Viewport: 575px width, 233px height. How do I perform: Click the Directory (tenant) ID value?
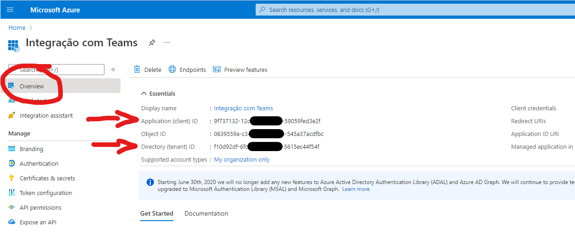(267, 146)
